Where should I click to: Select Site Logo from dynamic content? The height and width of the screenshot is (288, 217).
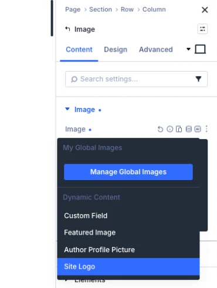coord(128,266)
